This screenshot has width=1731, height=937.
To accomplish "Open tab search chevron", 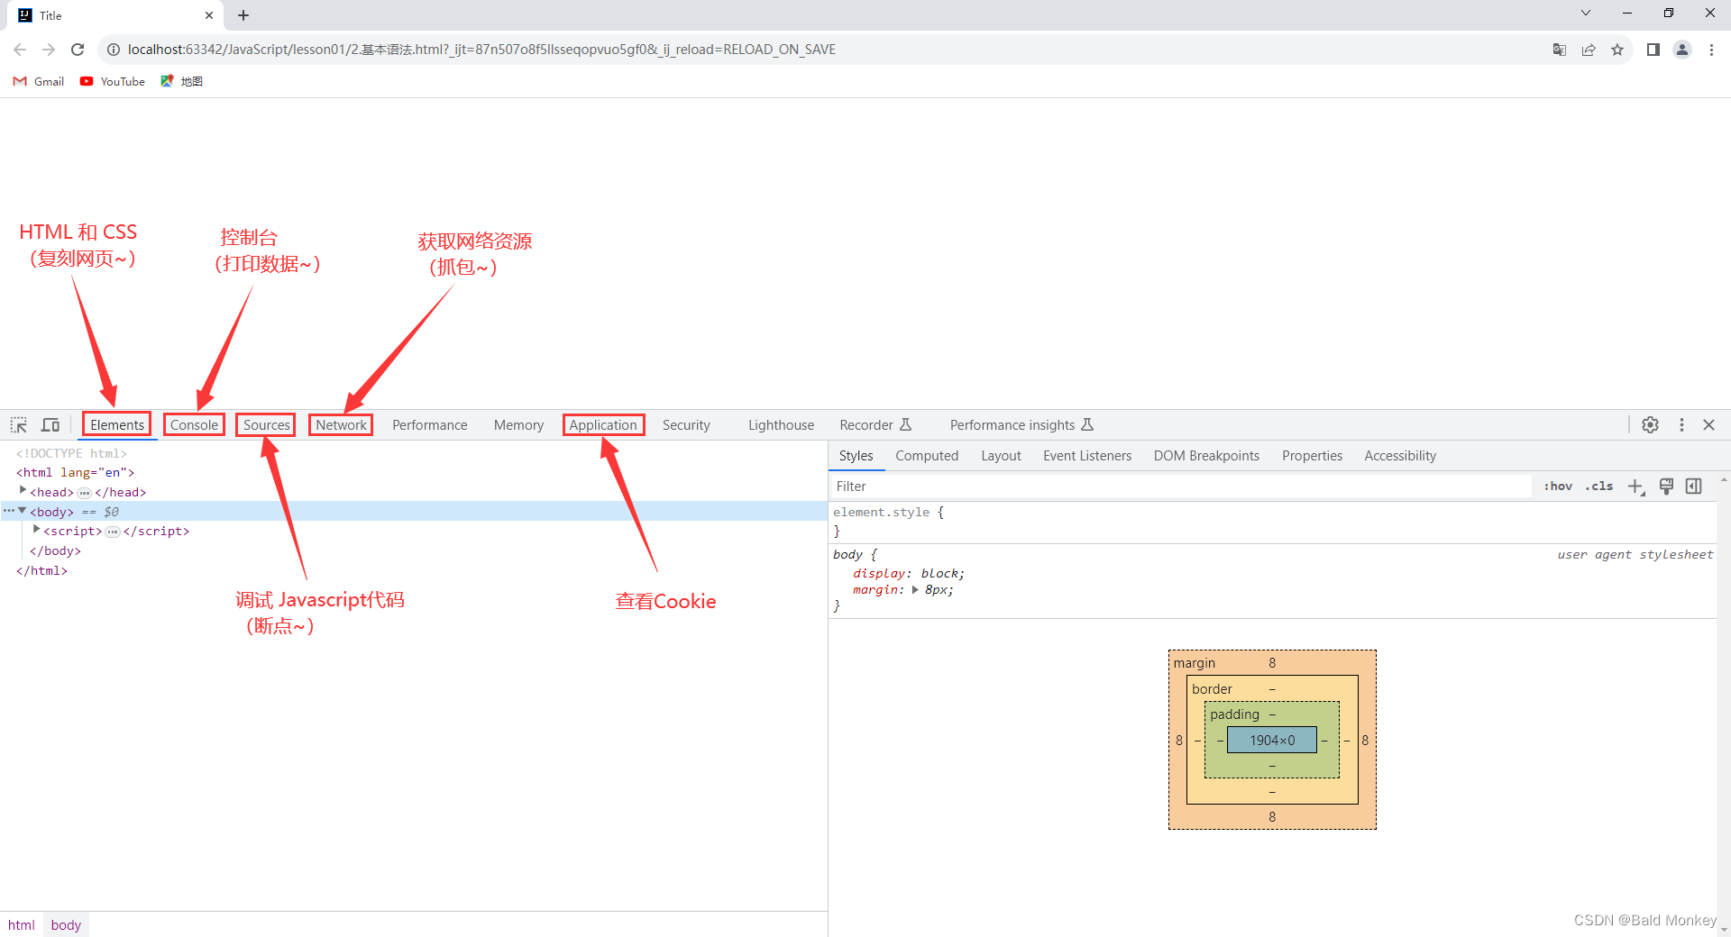I will (x=1586, y=14).
